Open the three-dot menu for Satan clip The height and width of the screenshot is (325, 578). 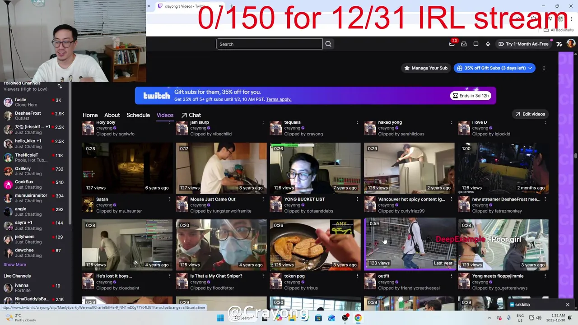169,199
